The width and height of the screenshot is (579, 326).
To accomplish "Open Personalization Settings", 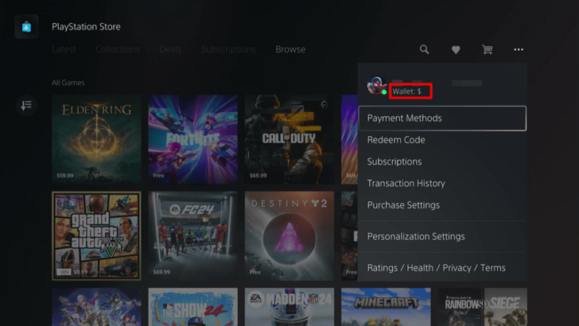I will 442,237.
